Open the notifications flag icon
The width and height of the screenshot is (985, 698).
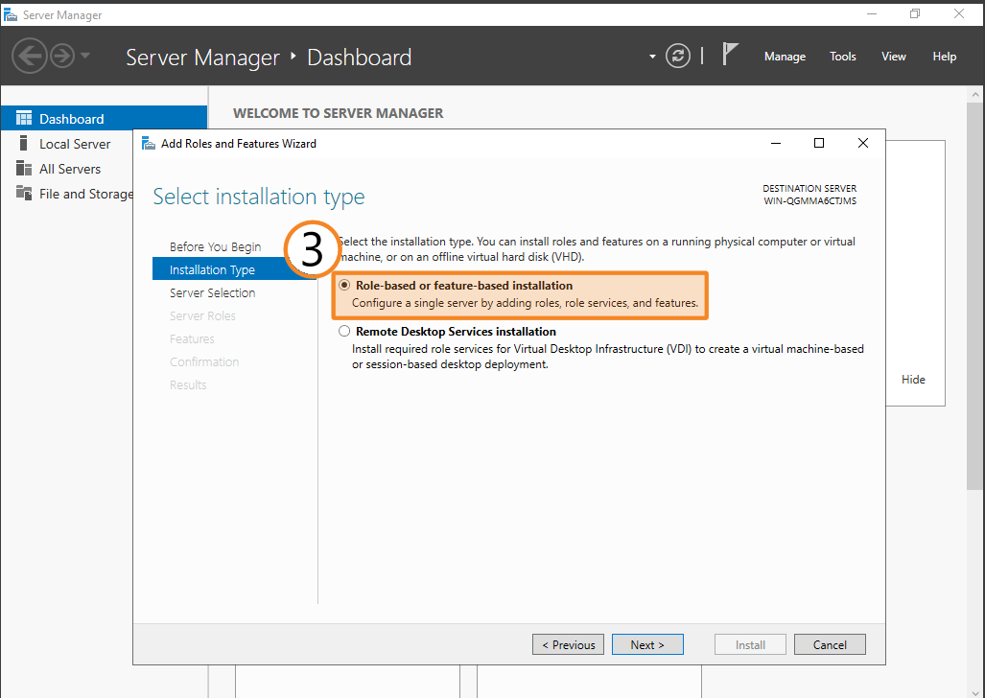(730, 55)
